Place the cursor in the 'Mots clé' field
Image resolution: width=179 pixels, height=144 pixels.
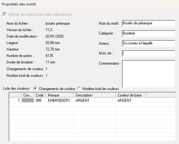[148, 53]
